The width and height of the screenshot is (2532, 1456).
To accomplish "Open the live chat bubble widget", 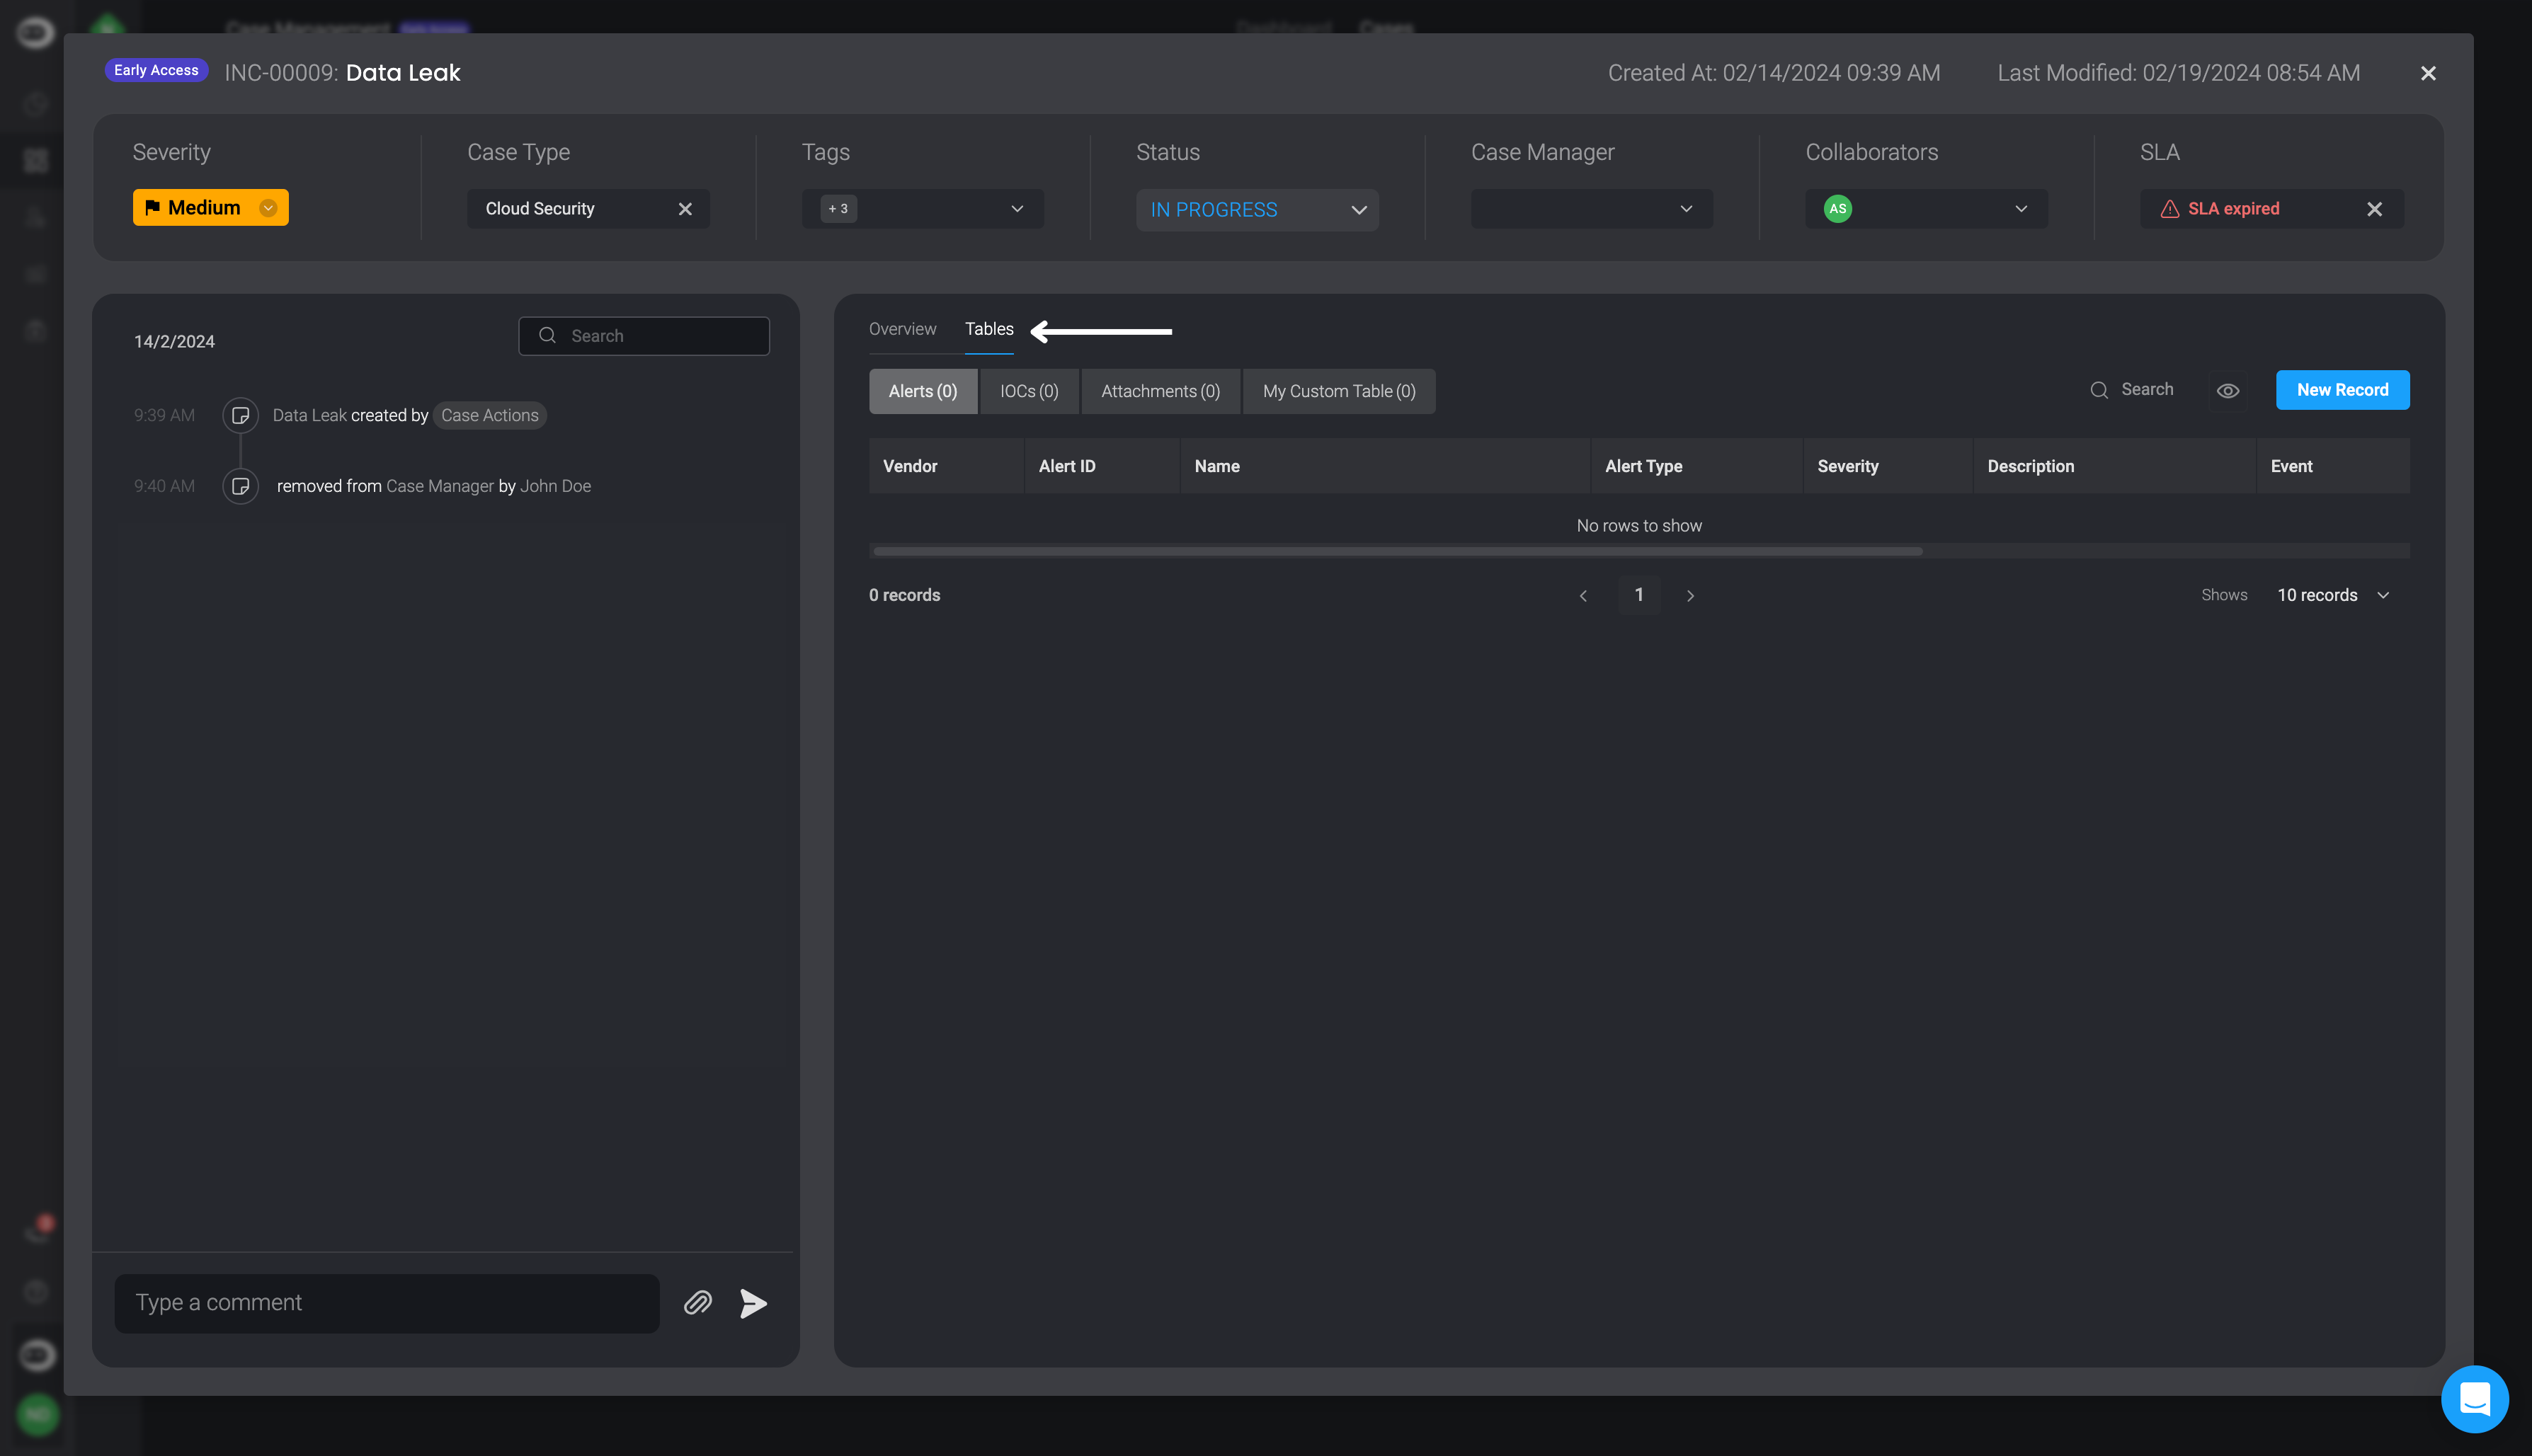I will coord(2474,1398).
